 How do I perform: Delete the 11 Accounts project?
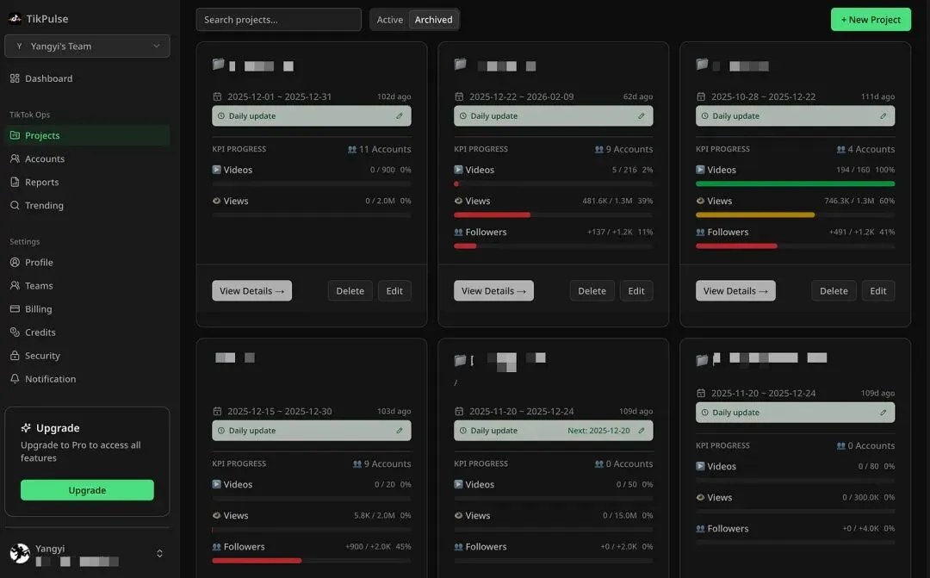(x=350, y=291)
